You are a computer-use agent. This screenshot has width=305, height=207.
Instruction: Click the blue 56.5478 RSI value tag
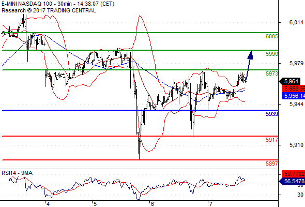(x=292, y=181)
